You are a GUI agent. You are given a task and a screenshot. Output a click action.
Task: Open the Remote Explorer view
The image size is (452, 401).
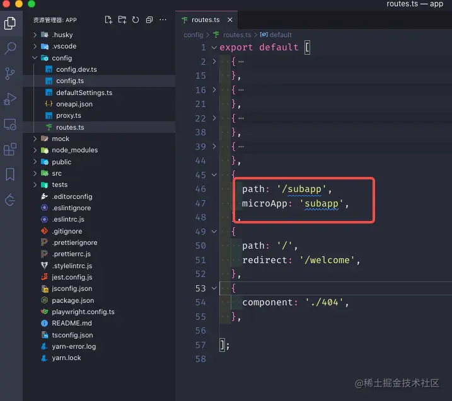[x=10, y=124]
